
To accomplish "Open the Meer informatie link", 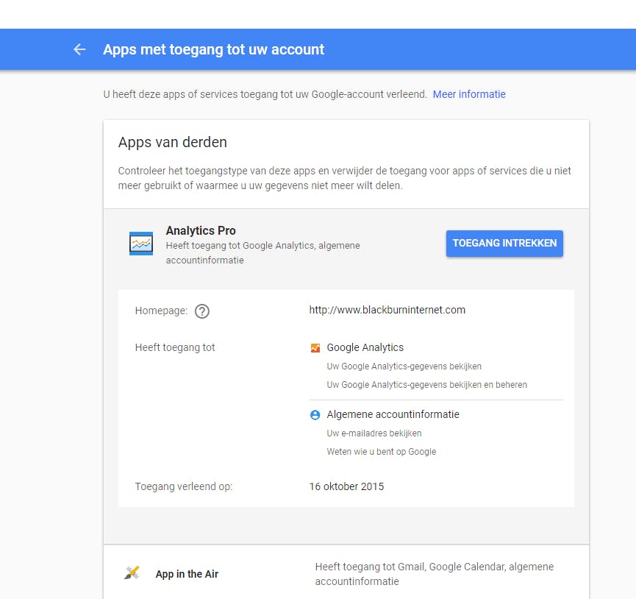I will (469, 94).
